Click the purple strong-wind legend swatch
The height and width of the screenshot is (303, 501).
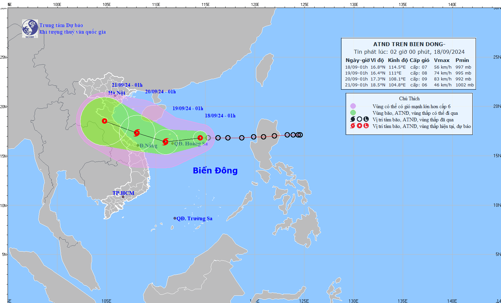click(353, 106)
